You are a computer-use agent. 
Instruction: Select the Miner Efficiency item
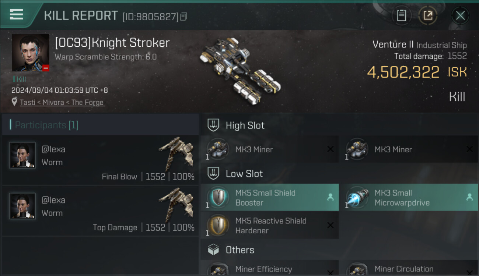pyautogui.click(x=270, y=268)
